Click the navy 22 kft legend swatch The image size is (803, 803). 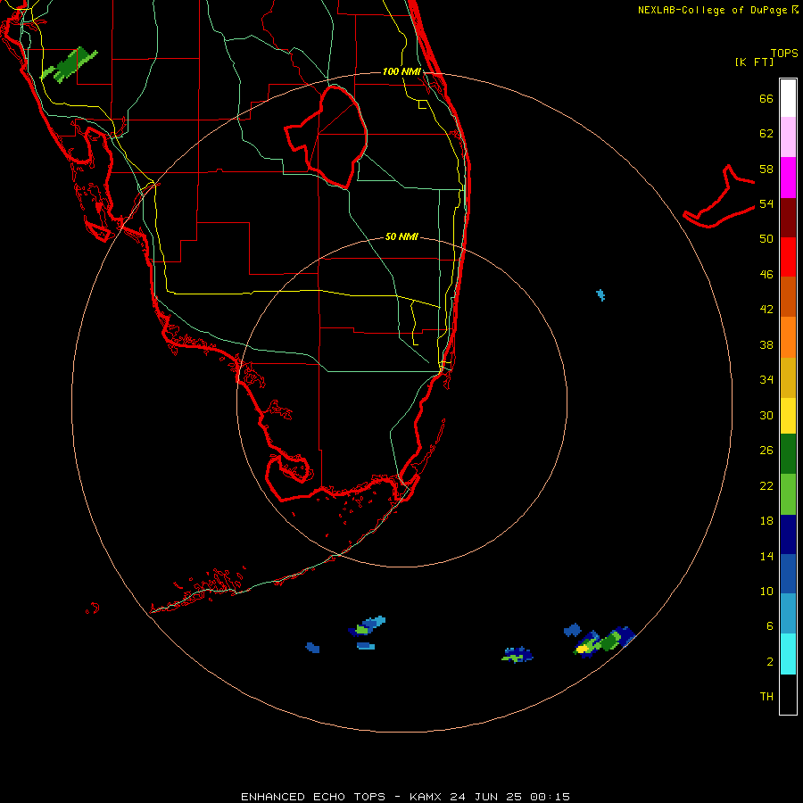pos(788,534)
